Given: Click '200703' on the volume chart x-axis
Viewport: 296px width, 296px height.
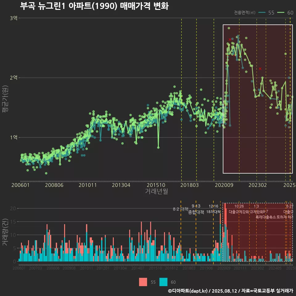Looking at the screenshot, I should (35, 268).
